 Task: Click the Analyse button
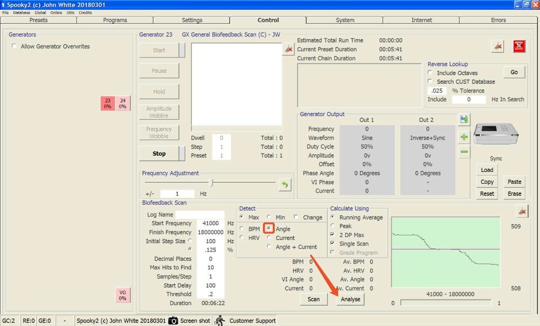pyautogui.click(x=350, y=299)
